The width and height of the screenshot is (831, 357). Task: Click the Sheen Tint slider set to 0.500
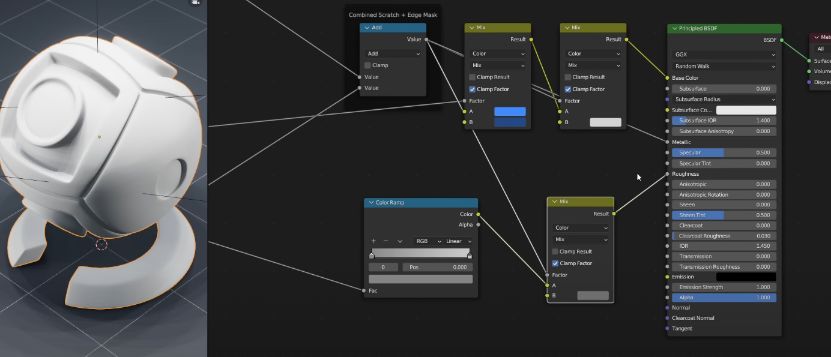(x=724, y=215)
